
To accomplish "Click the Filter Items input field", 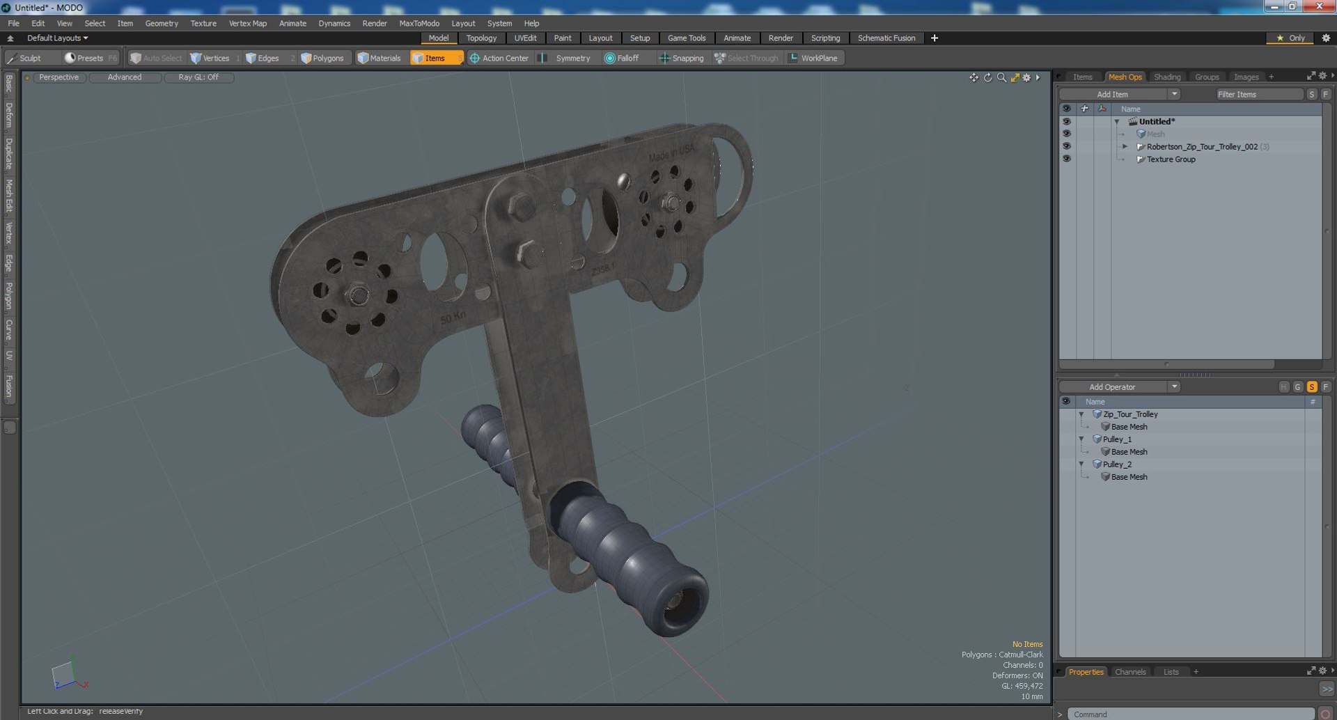I will click(1259, 94).
